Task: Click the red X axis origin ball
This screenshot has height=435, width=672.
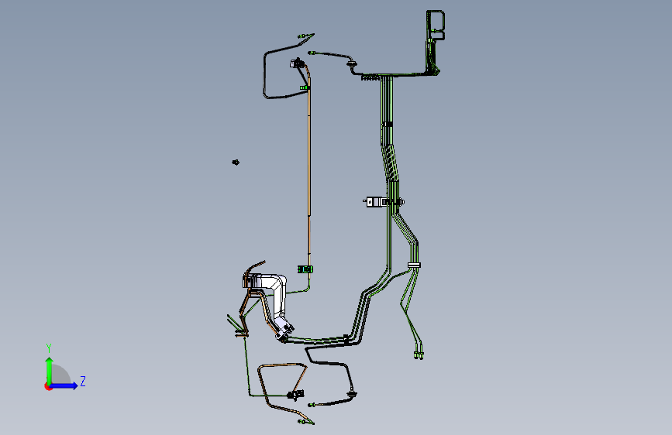Action: point(48,386)
